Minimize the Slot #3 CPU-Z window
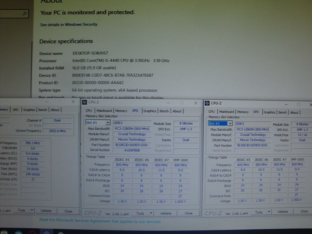 click(x=286, y=104)
